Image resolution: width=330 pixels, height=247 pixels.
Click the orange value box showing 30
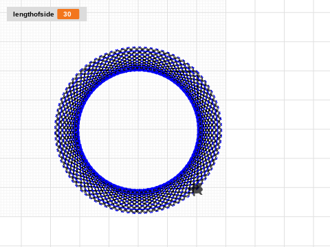pyautogui.click(x=68, y=14)
